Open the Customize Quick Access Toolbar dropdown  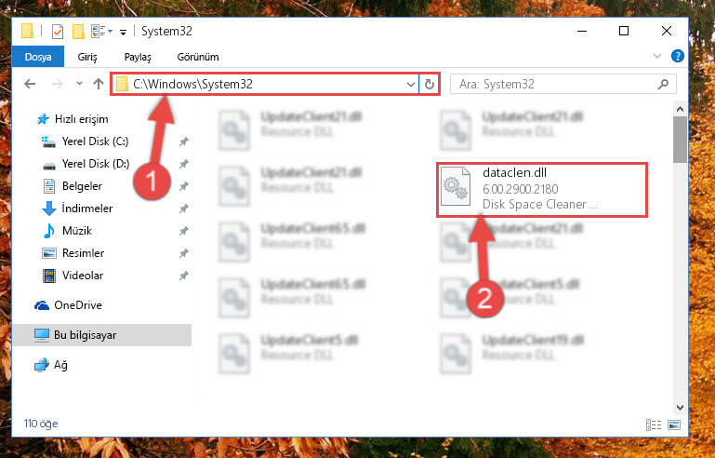(123, 32)
